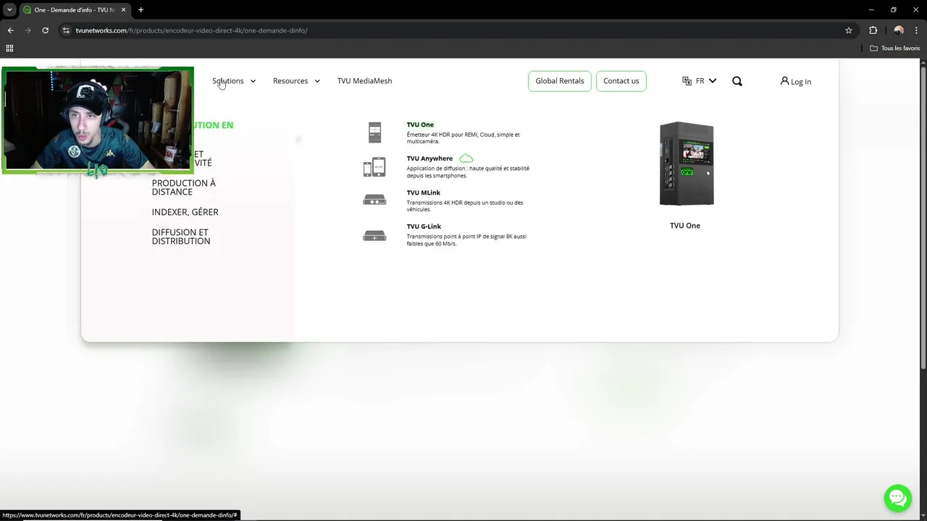The width and height of the screenshot is (927, 521).
Task: Close the One - Demande d'info tab
Action: tap(123, 10)
